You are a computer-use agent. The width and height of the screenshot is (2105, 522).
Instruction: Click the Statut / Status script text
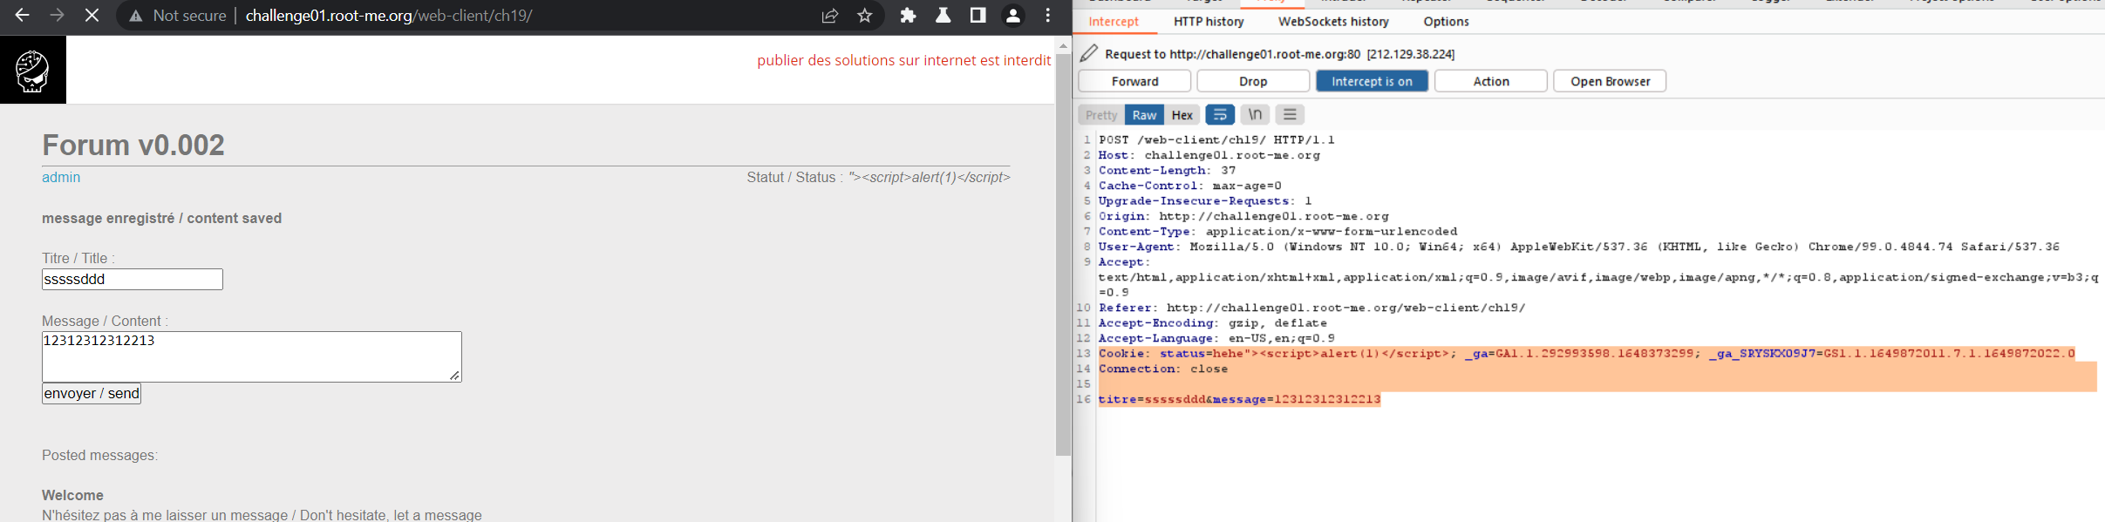pyautogui.click(x=930, y=177)
